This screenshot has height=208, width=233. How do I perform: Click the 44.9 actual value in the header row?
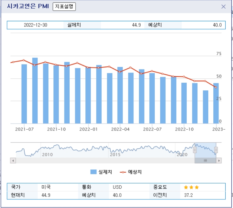137,25
